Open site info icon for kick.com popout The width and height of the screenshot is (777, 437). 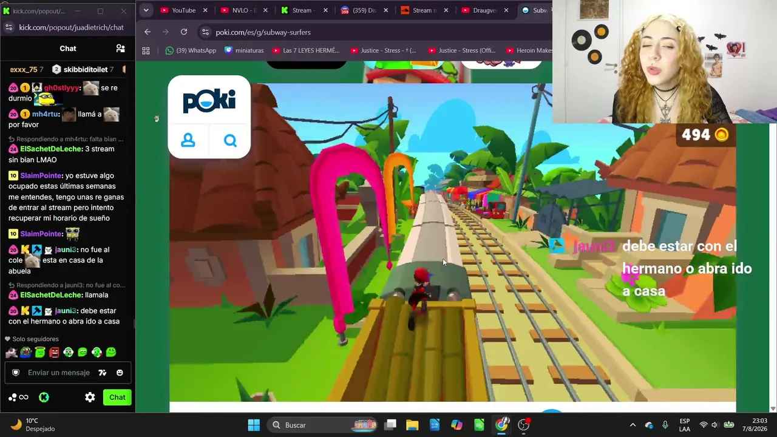point(8,27)
